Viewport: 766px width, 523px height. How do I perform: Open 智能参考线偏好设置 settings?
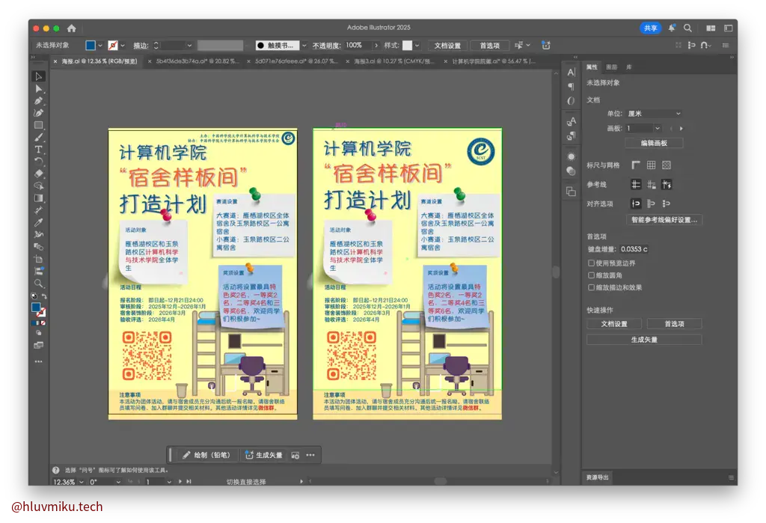[666, 220]
